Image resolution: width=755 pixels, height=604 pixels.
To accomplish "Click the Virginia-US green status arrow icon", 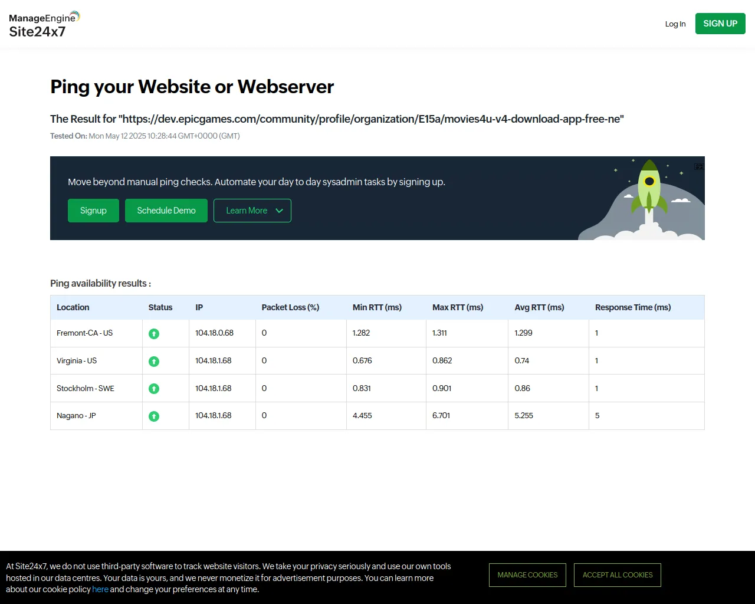I will click(x=154, y=362).
